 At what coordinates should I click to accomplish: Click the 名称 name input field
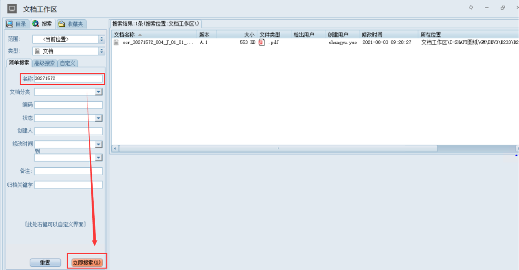(68, 79)
